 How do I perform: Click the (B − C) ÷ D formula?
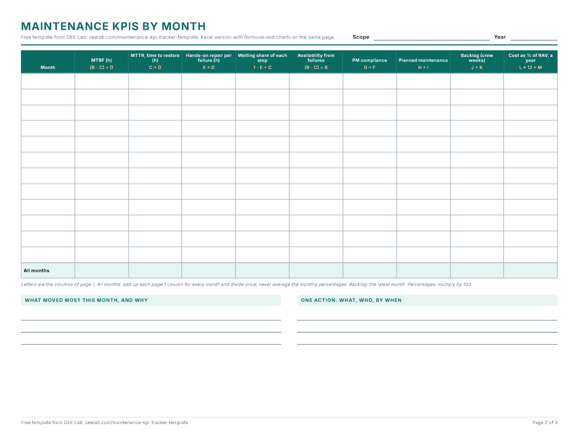101,67
